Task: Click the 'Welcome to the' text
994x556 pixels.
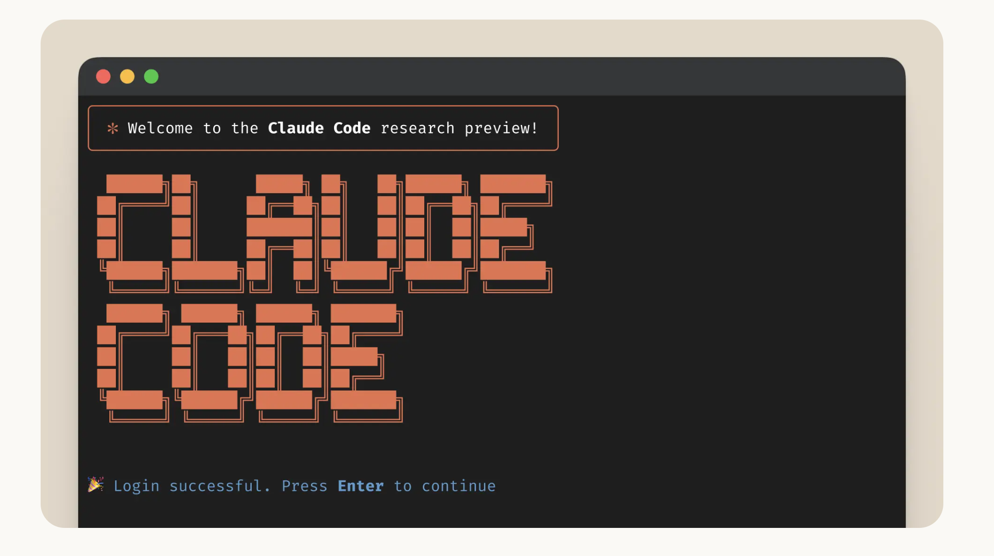Action: pos(193,128)
